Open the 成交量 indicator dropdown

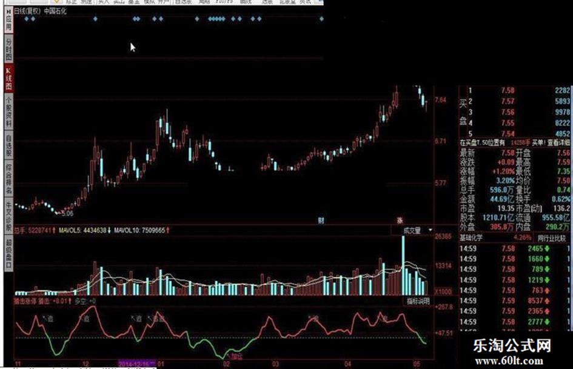coord(412,230)
